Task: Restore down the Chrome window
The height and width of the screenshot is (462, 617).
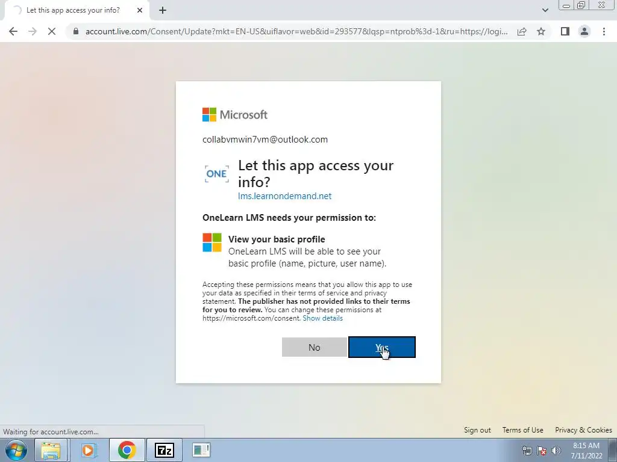Action: click(x=581, y=5)
